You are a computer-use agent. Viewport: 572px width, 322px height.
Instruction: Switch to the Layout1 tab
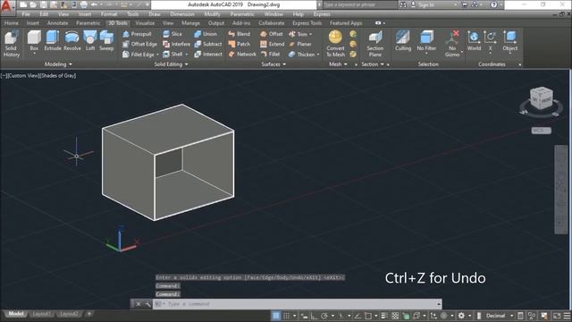(42, 314)
